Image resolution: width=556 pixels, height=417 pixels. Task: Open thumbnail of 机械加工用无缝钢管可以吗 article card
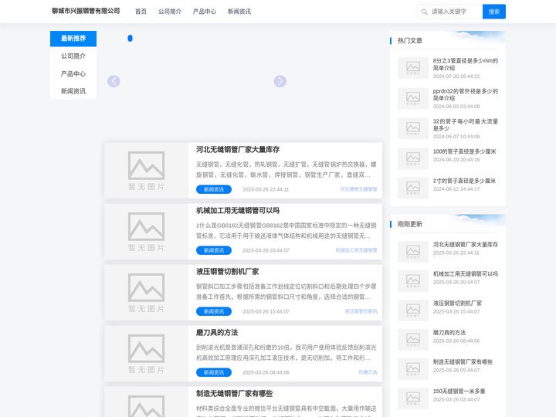pos(146,232)
